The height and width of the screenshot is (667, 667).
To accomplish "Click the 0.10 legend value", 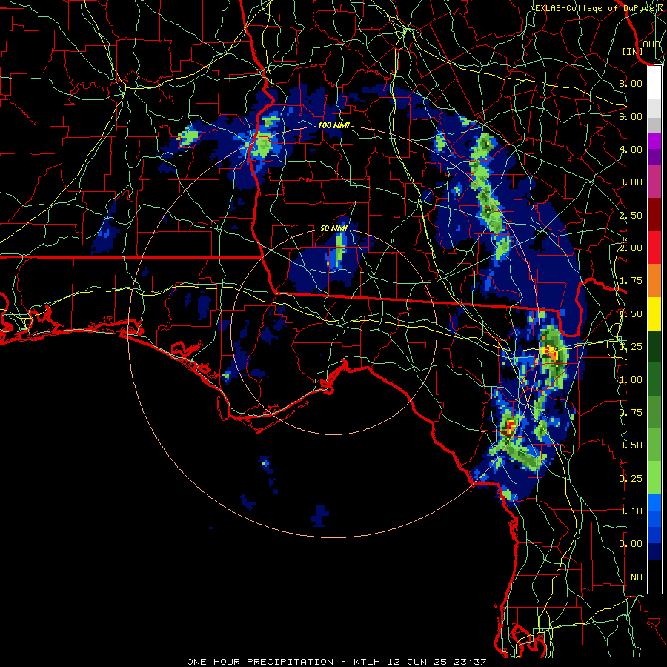I will pyautogui.click(x=631, y=511).
